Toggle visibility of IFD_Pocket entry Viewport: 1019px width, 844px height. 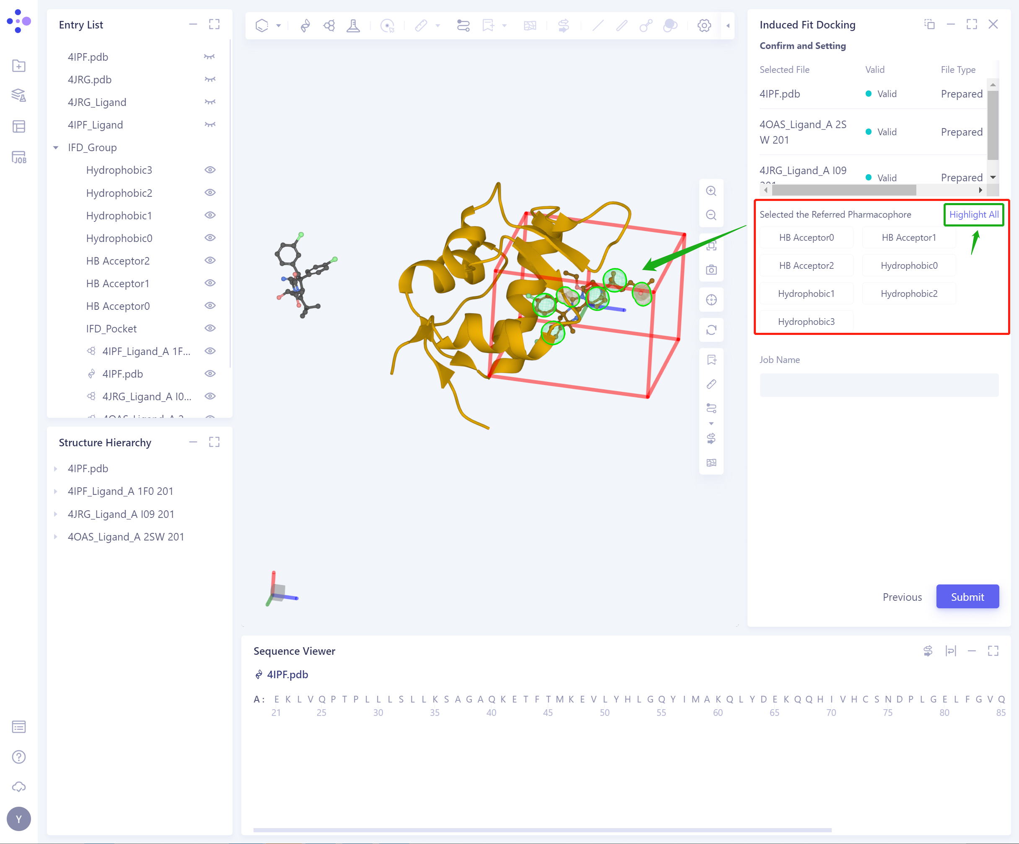[x=209, y=328]
